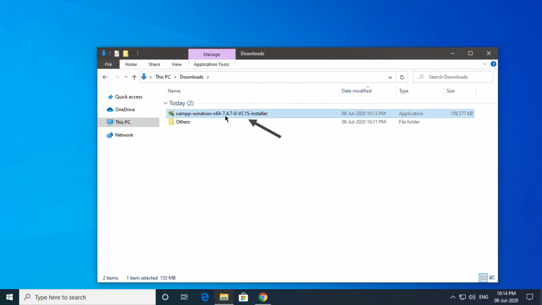Click the Forward navigation arrow
This screenshot has height=305, width=542.
[116, 77]
